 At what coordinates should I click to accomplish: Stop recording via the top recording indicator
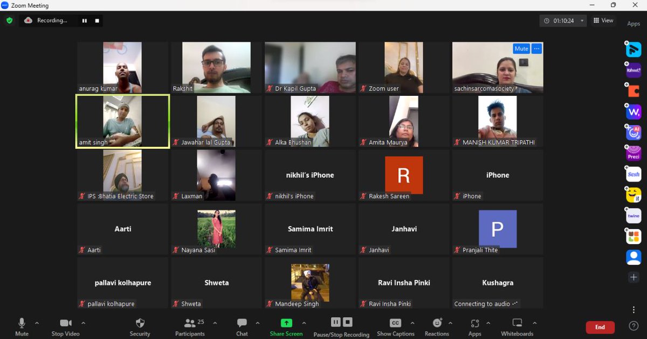click(97, 20)
